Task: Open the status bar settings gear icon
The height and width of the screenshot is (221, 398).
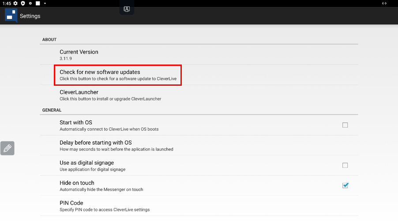Action: tap(15, 3)
